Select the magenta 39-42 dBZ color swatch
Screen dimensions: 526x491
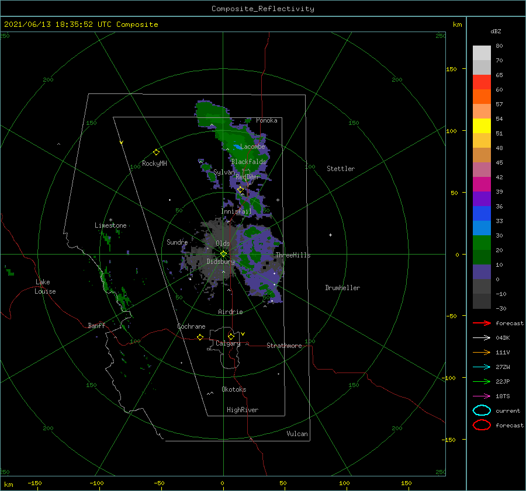(482, 184)
